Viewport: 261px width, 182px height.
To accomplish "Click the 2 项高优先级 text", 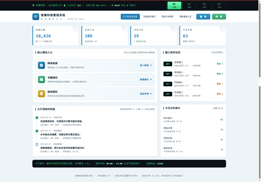I will point(140,42).
